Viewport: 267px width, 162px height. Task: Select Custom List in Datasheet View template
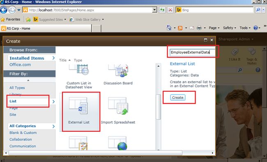[79, 76]
